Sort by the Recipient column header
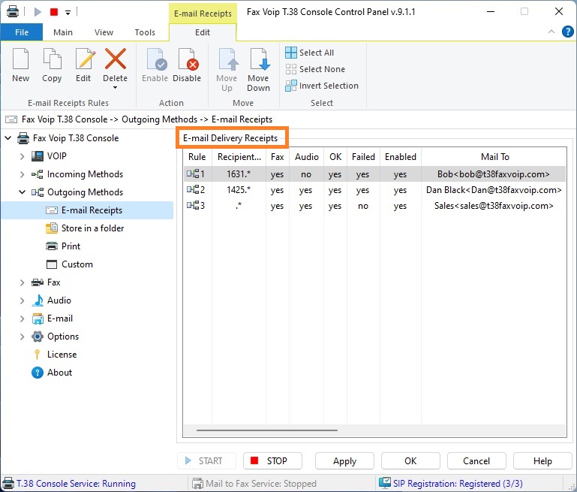 coord(239,157)
